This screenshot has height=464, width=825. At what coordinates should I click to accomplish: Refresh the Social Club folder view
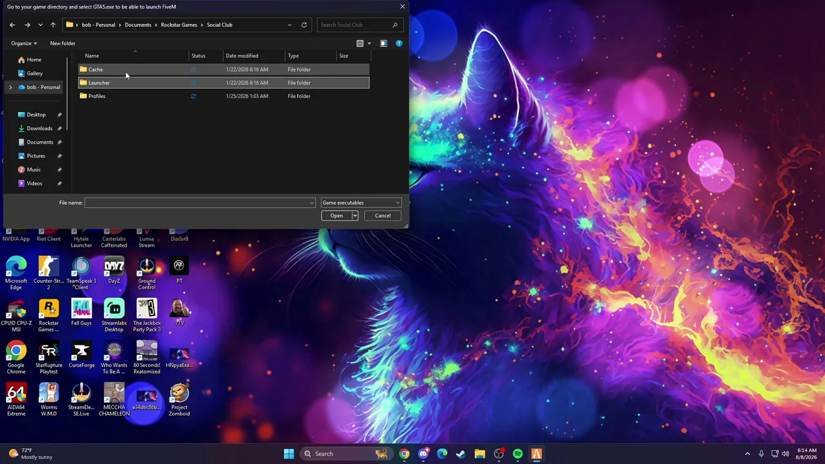point(304,25)
